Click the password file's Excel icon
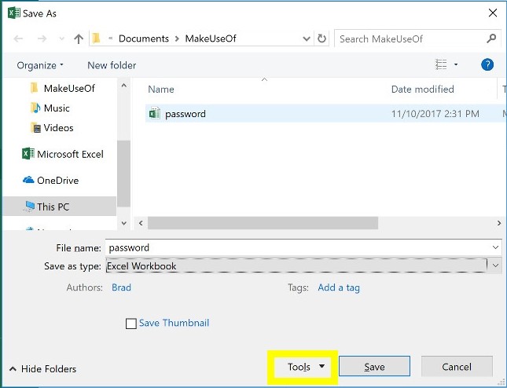Screen dimensions: 507x388 coord(155,113)
